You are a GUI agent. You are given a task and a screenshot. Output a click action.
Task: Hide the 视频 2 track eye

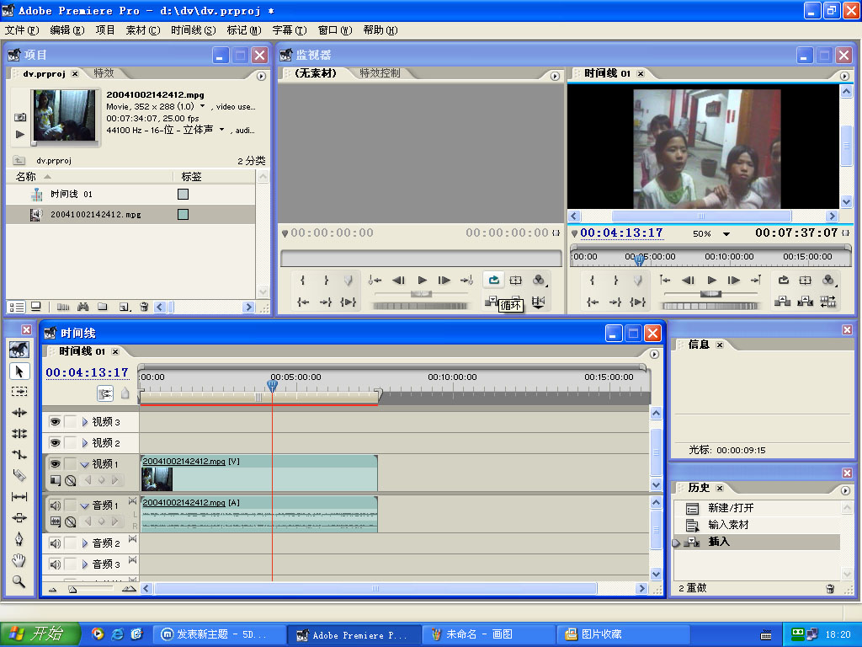pyautogui.click(x=55, y=443)
